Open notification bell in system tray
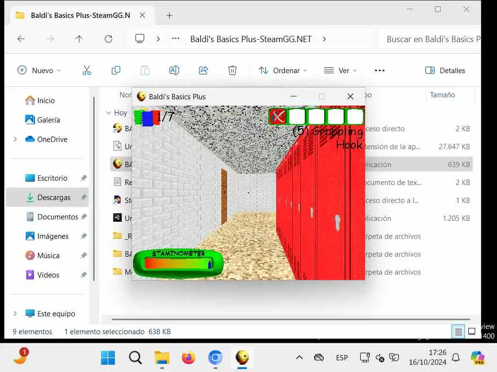Image resolution: width=497 pixels, height=372 pixels. 456,357
